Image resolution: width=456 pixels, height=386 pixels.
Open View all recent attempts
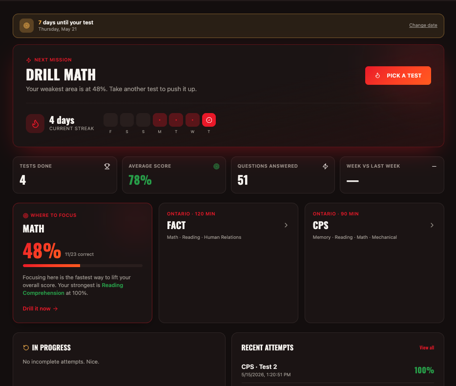(427, 347)
